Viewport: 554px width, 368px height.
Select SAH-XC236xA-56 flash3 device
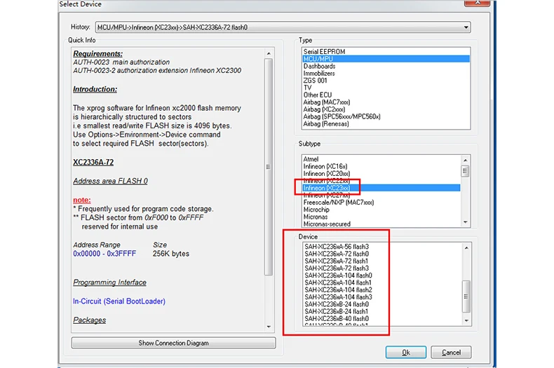point(383,247)
